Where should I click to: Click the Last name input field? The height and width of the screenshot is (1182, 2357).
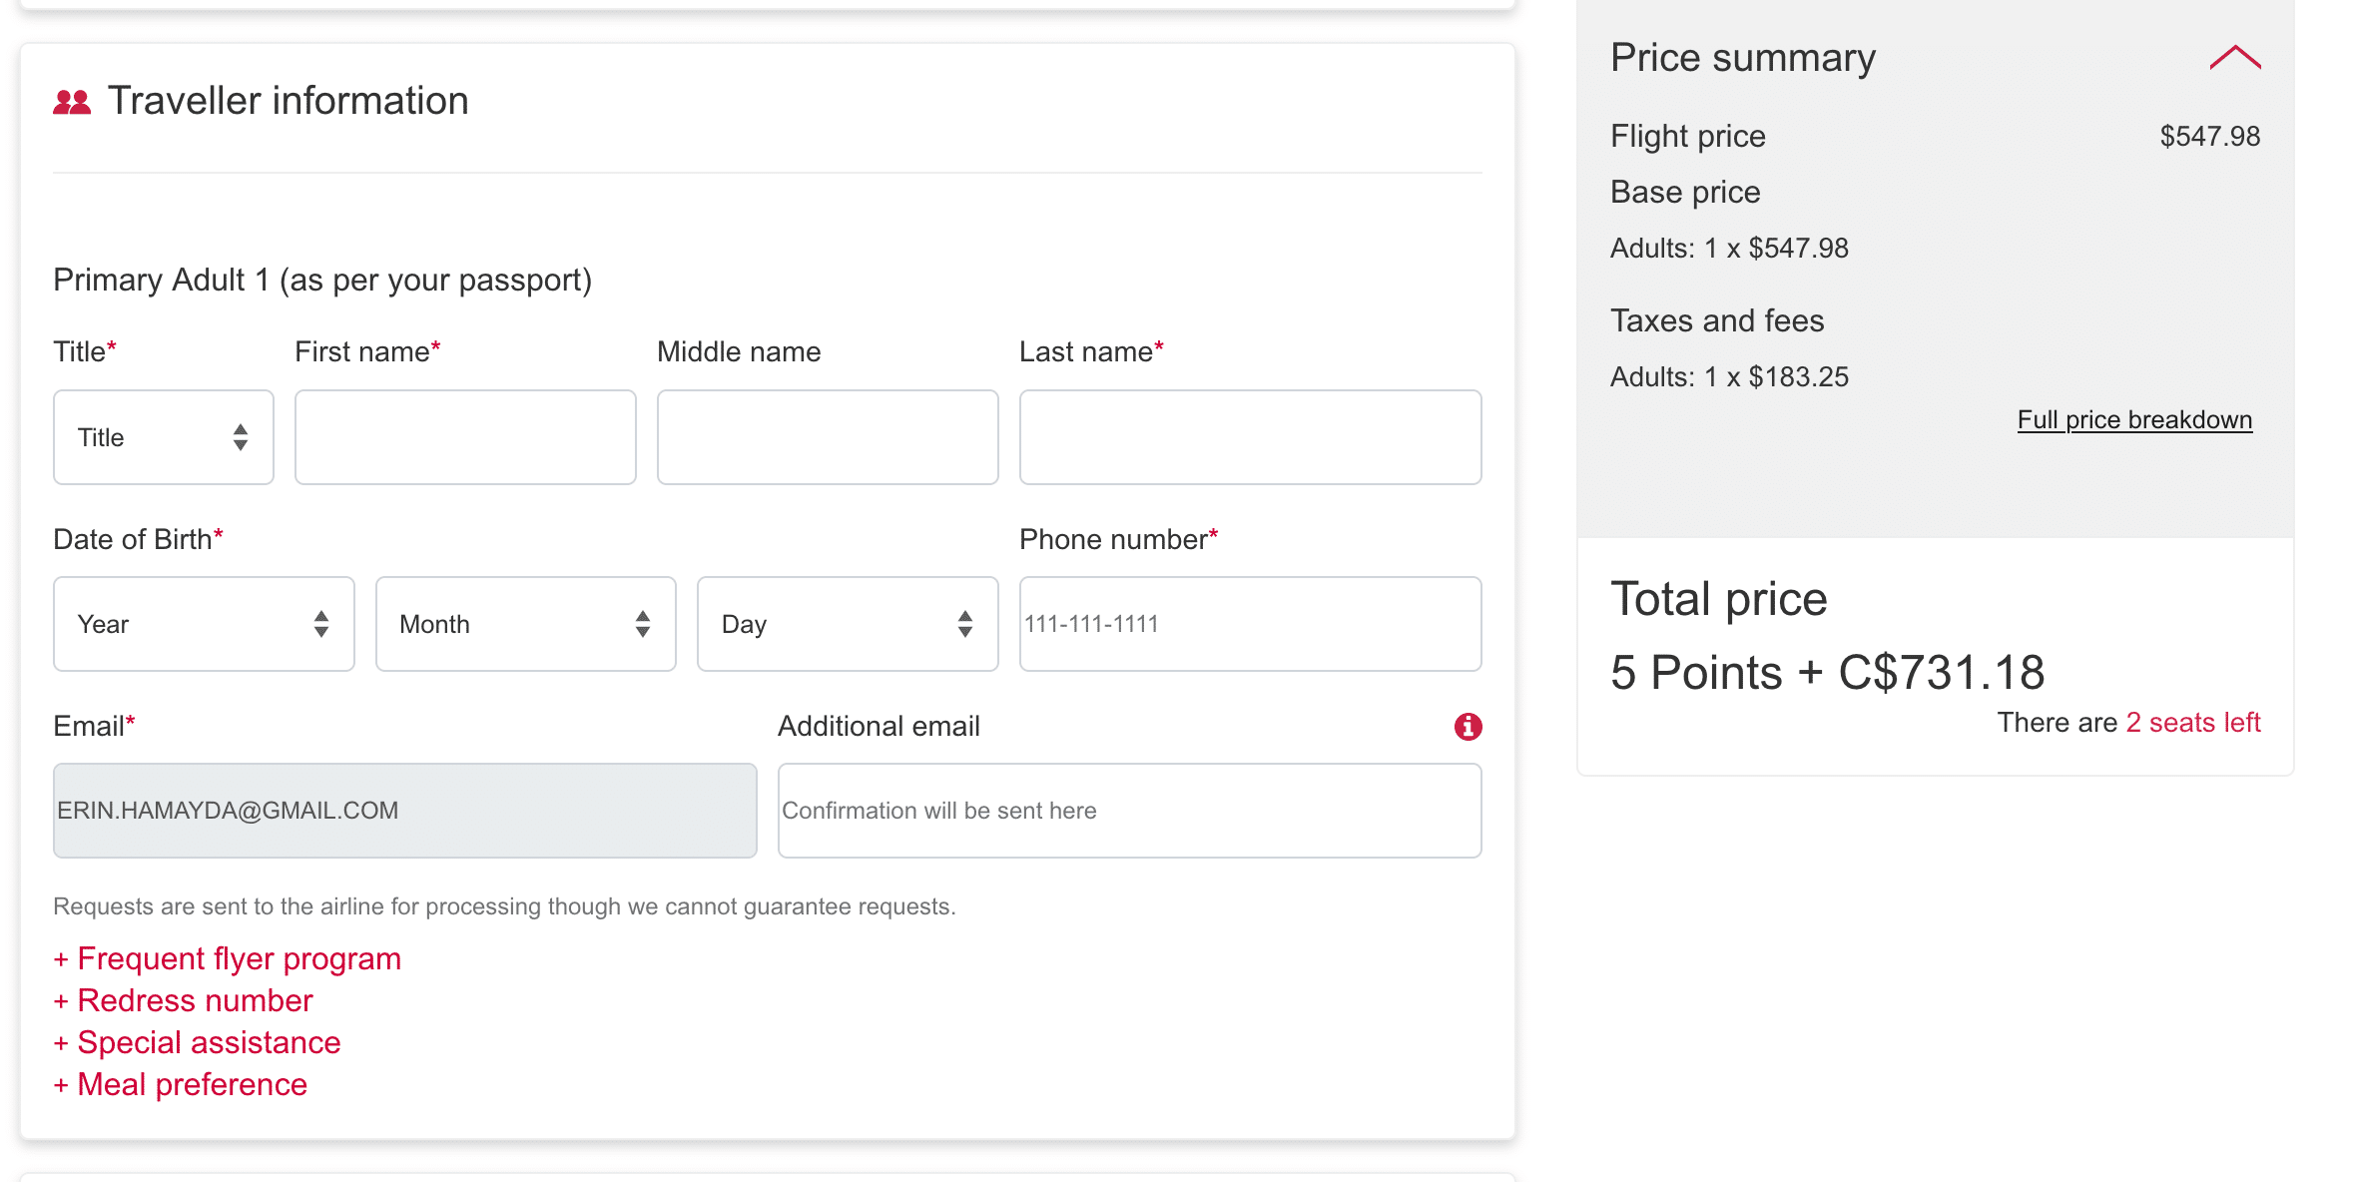tap(1250, 437)
